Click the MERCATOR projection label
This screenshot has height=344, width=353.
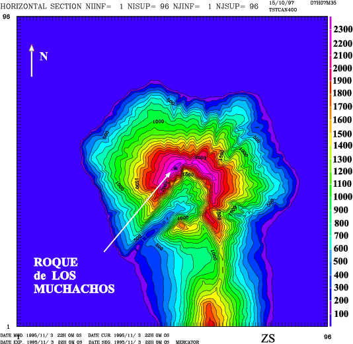[187, 342]
